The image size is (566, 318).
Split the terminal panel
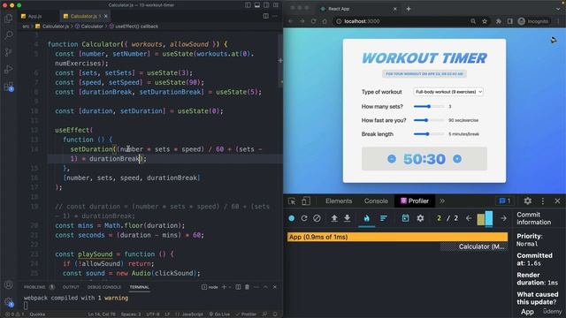click(238, 287)
